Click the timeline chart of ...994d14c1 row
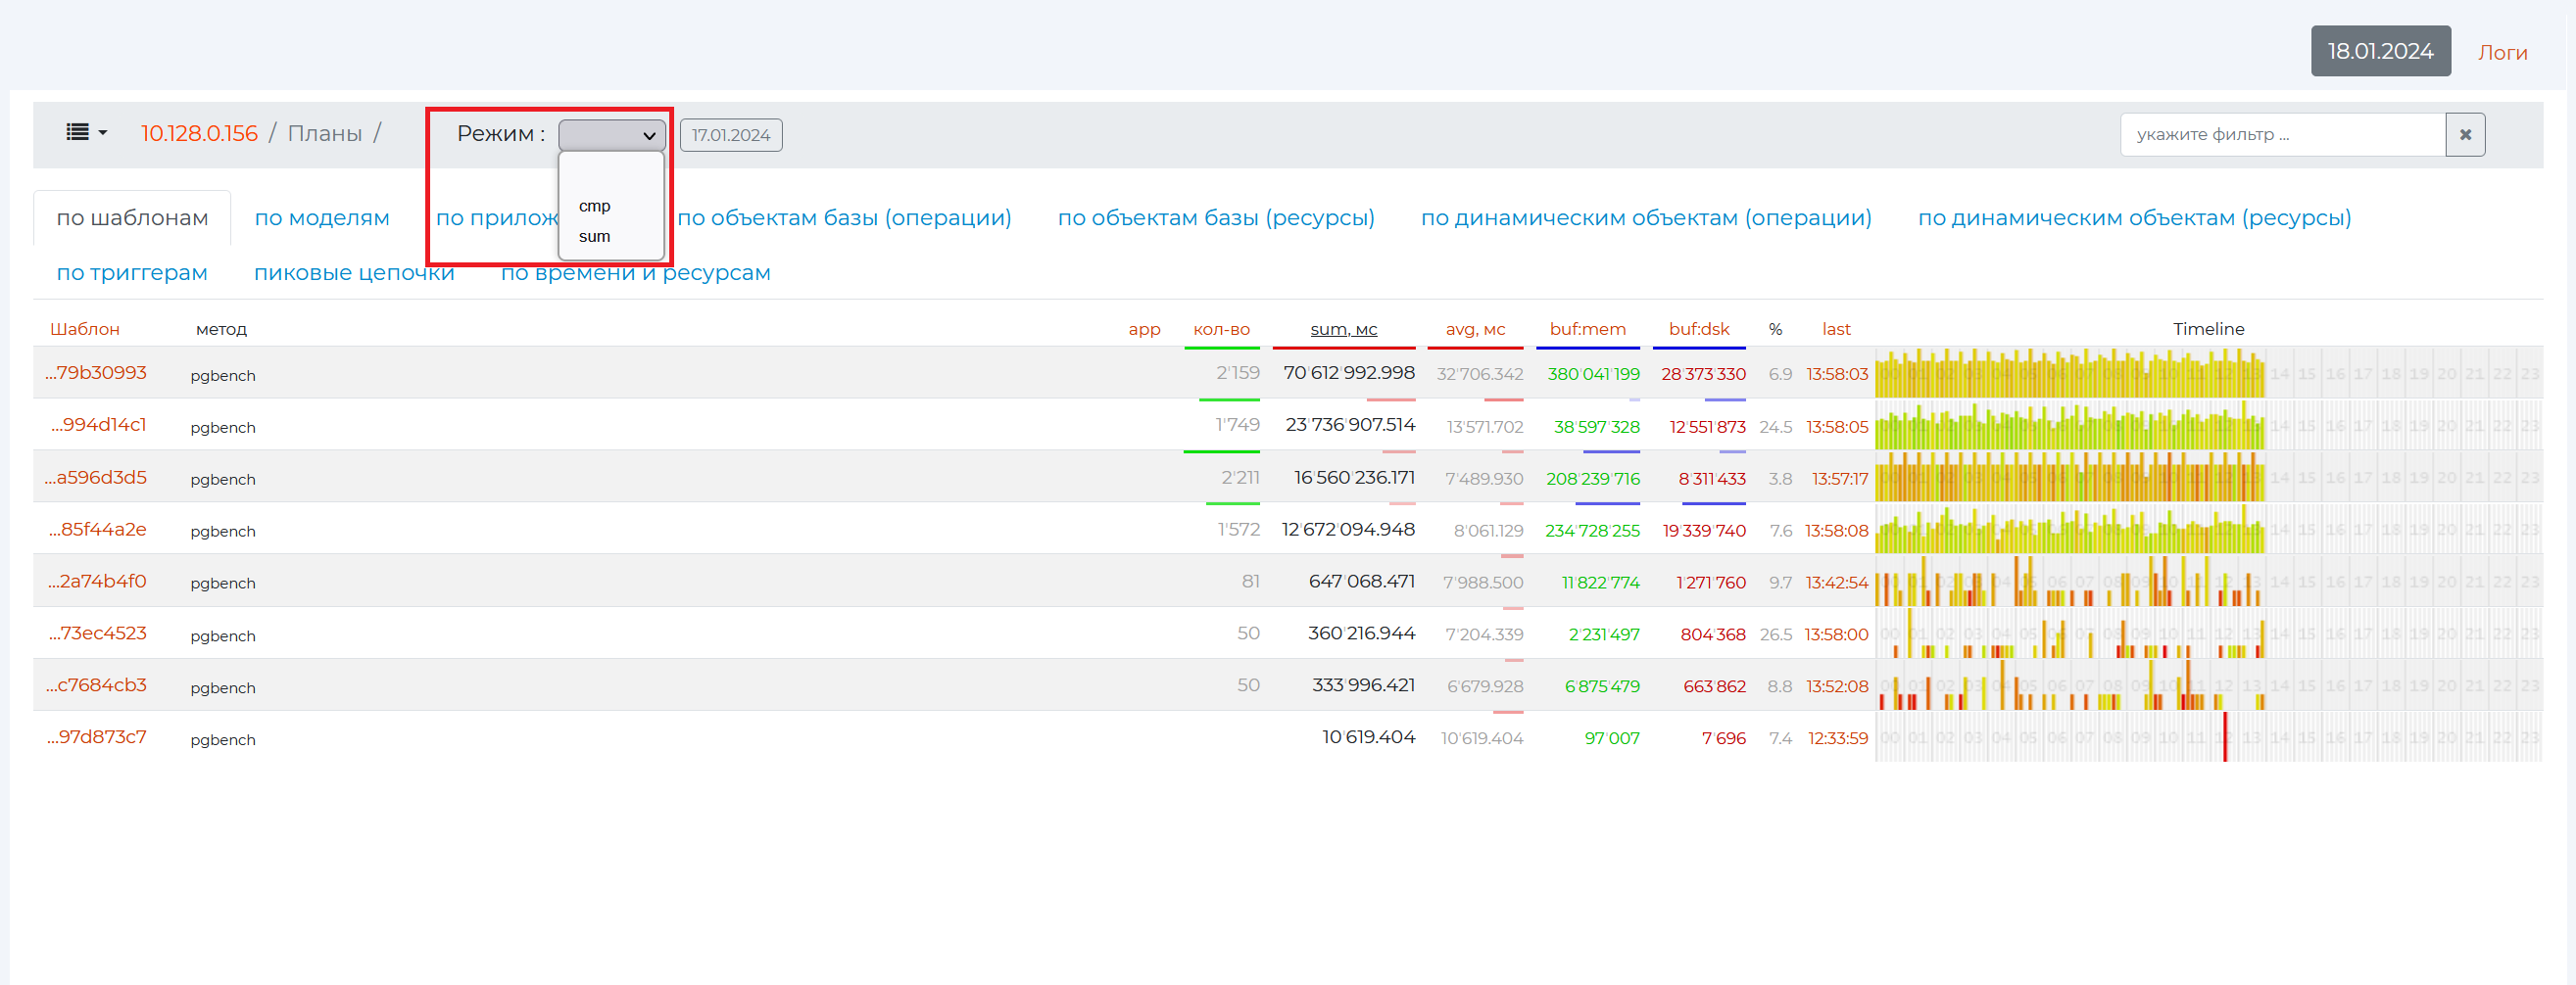The height and width of the screenshot is (985, 2576). pyautogui.click(x=2068, y=427)
